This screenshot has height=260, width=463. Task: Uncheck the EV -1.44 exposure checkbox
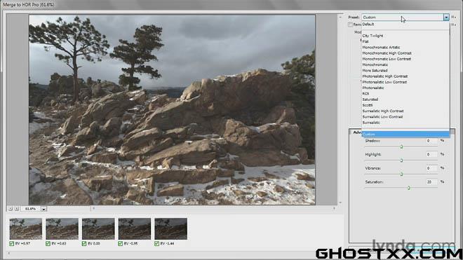(x=156, y=243)
